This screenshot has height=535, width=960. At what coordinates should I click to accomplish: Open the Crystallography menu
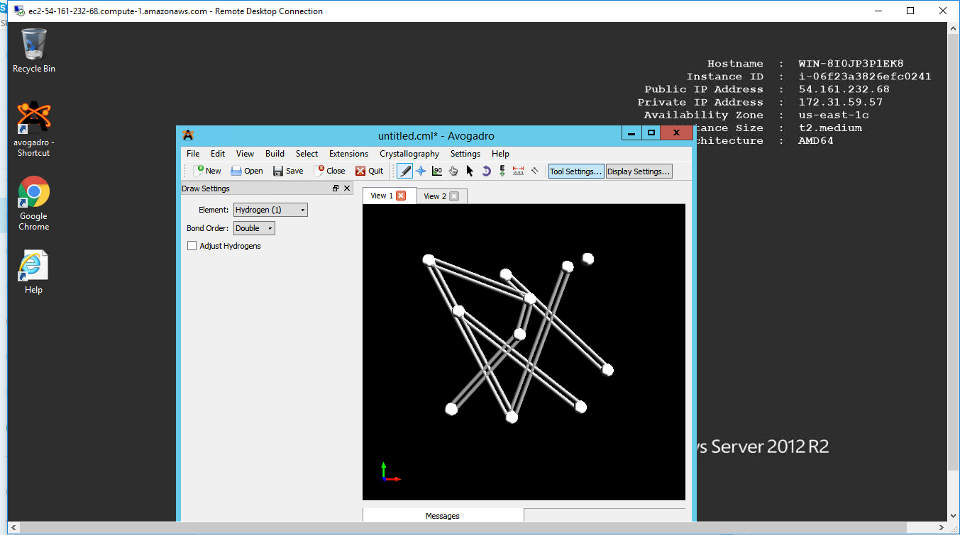(x=409, y=154)
